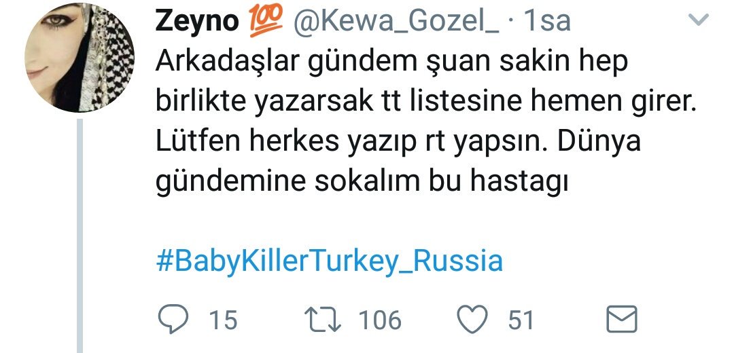
Task: Click the reply speech bubble icon
Action: pyautogui.click(x=173, y=320)
